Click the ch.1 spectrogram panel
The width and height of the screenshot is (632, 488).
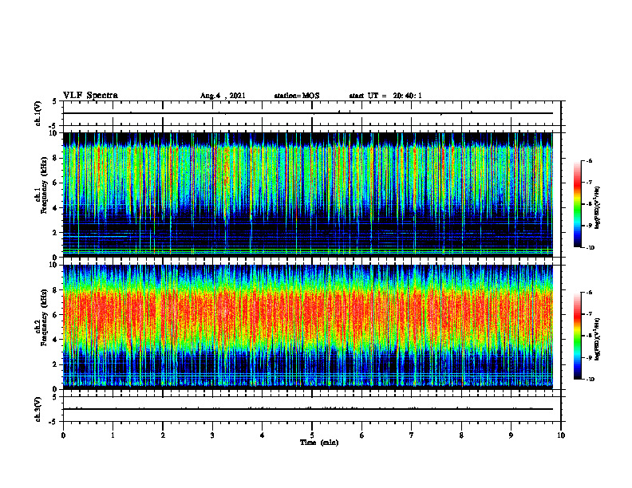tap(307, 195)
